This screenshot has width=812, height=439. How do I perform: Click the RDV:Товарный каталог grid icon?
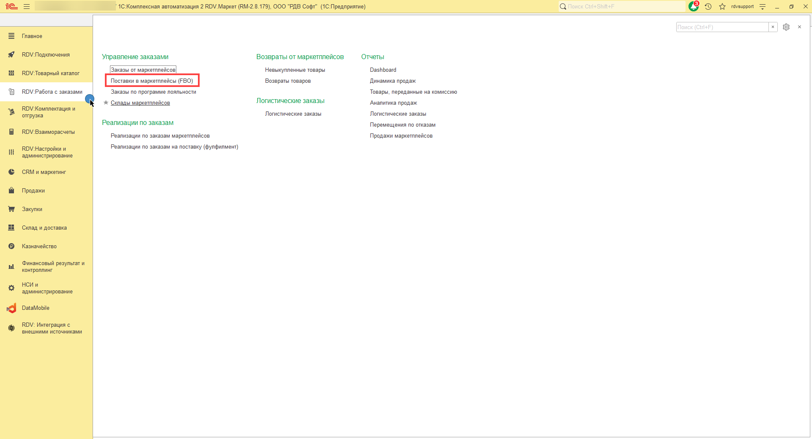11,73
